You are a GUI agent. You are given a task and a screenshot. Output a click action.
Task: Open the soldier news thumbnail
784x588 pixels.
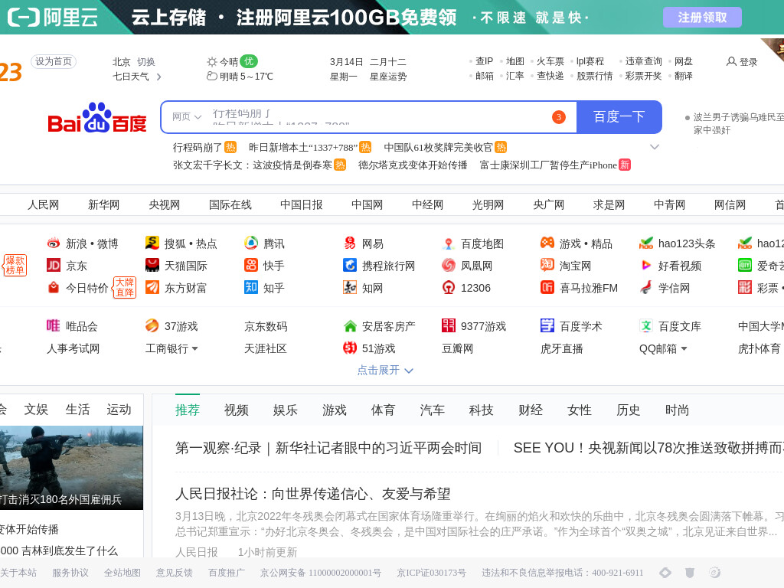tap(71, 468)
